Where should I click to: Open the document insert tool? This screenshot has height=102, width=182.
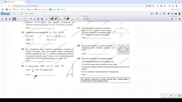coord(42,19)
